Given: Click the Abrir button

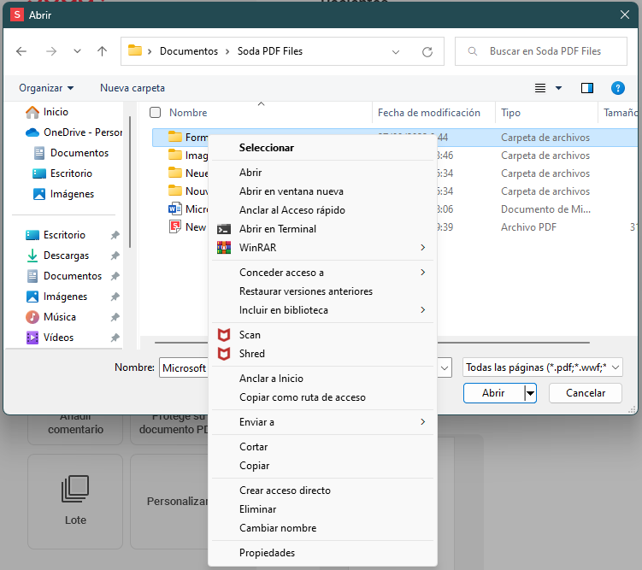Looking at the screenshot, I should coord(493,393).
